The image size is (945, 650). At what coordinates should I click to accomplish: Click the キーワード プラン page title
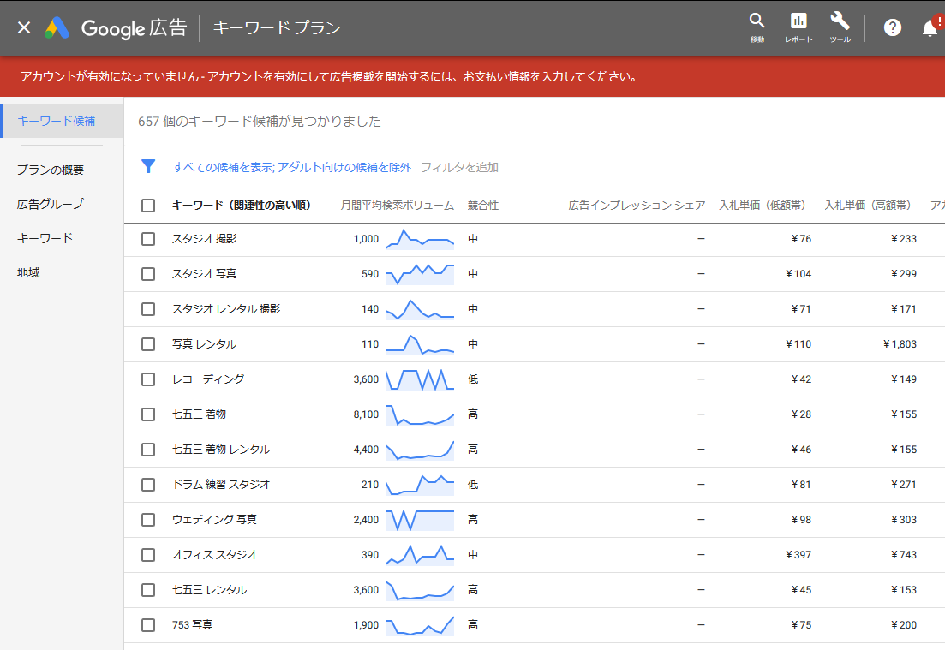tap(277, 27)
